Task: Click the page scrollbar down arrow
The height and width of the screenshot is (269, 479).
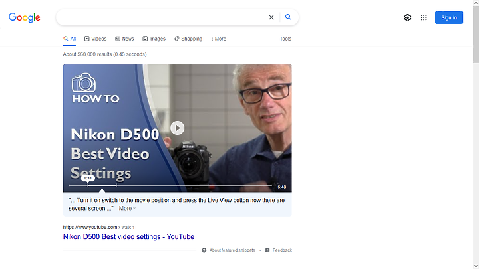Action: pos(476,266)
